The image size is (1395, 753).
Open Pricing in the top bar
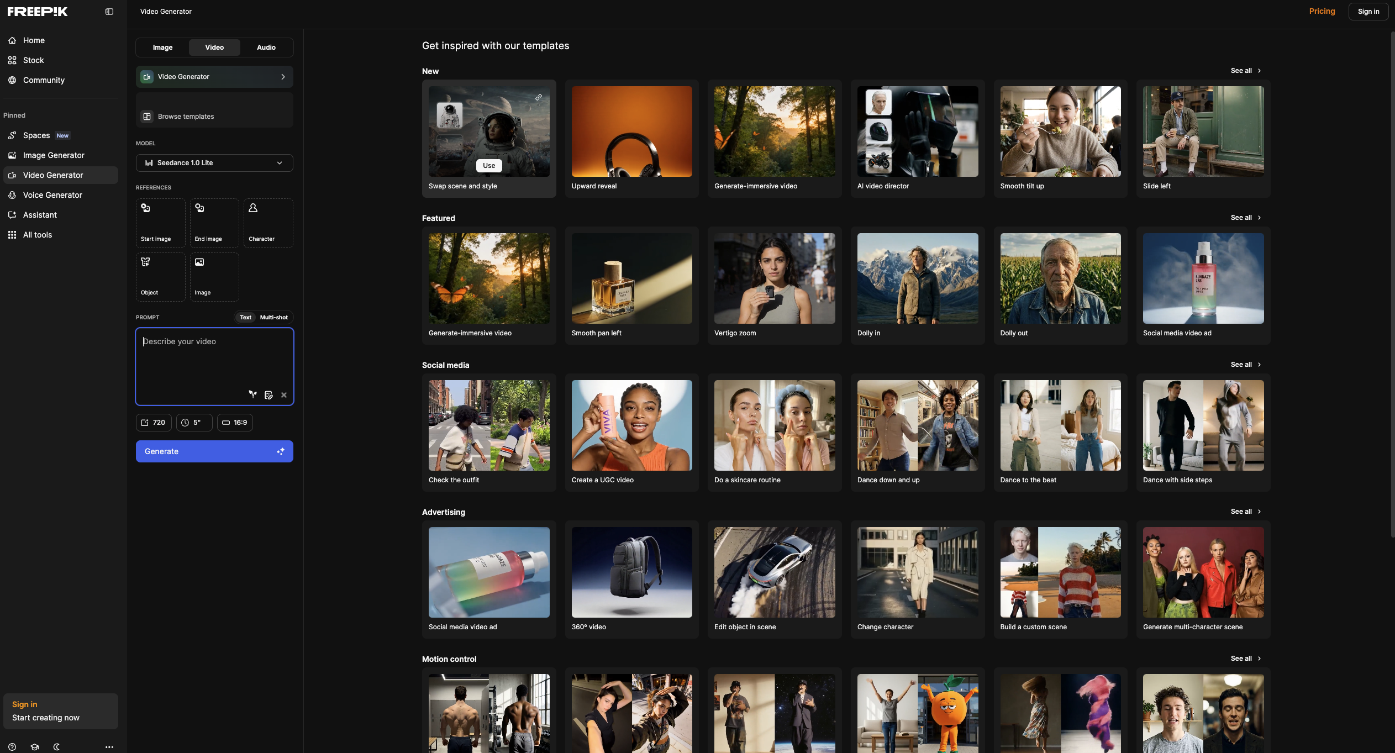[1322, 11]
